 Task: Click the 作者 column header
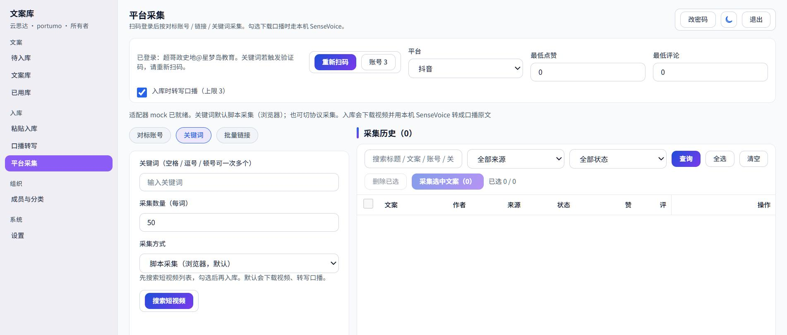point(459,205)
